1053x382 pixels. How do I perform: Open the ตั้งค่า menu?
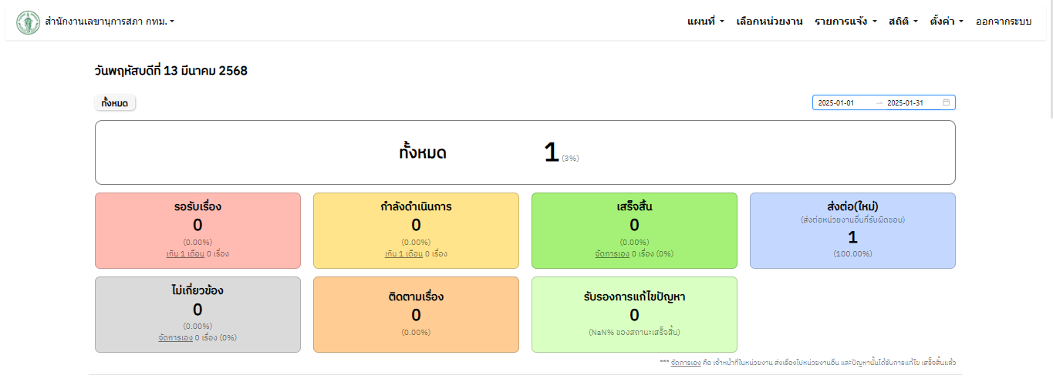[x=946, y=22]
